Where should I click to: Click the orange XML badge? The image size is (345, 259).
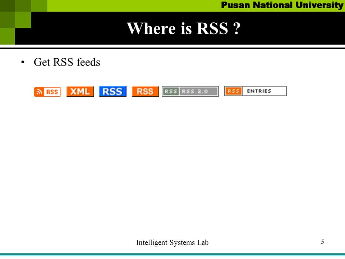(x=80, y=91)
